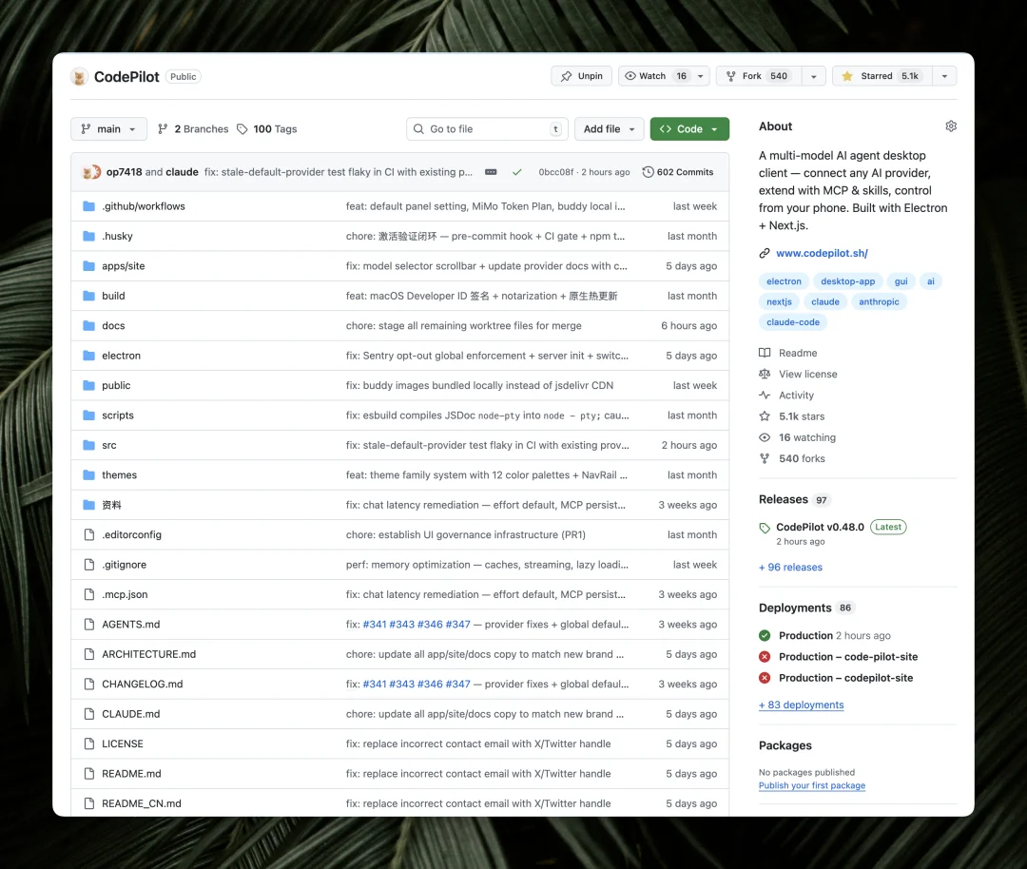Click the View license scale icon
Viewport: 1027px width, 869px height.
[765, 374]
